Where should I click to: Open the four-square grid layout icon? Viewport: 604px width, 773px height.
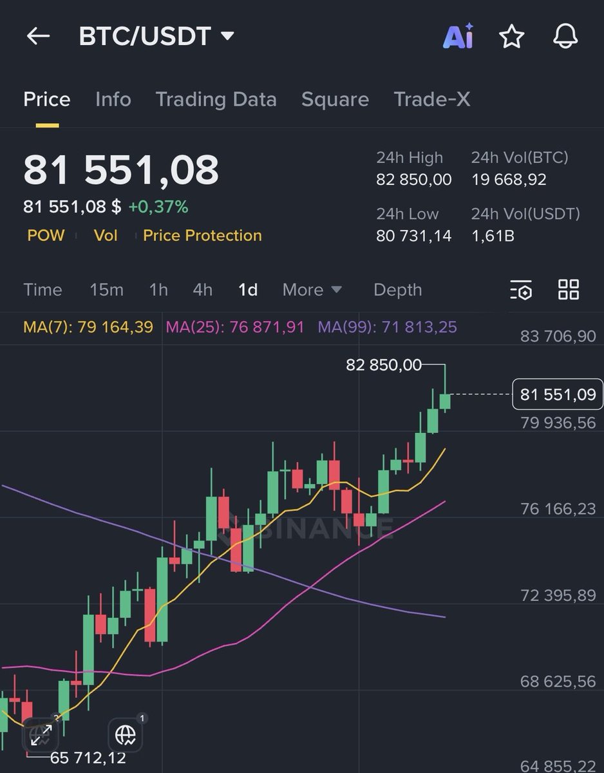click(x=569, y=290)
